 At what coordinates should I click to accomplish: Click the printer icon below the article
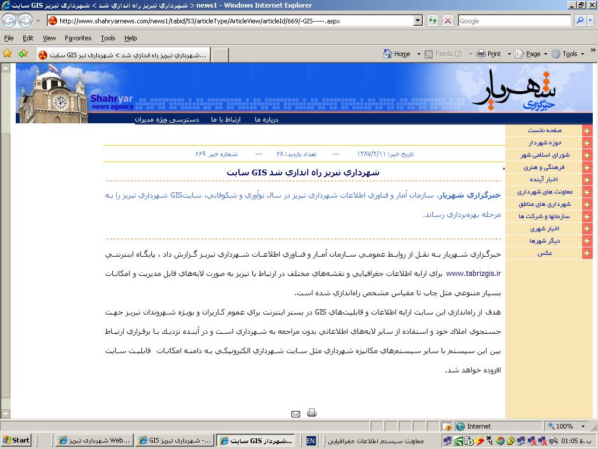click(312, 413)
